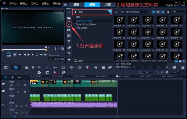
Task: Mute the 声音 track
Action: pos(16,106)
